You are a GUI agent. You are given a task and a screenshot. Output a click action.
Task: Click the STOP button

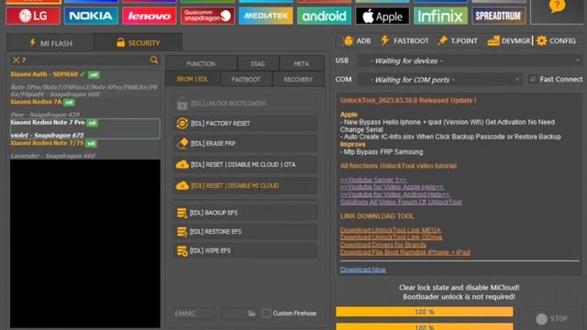pos(551,319)
